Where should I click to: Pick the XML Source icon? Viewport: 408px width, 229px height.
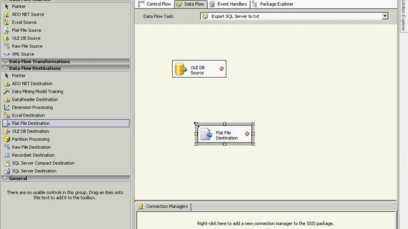coord(6,54)
